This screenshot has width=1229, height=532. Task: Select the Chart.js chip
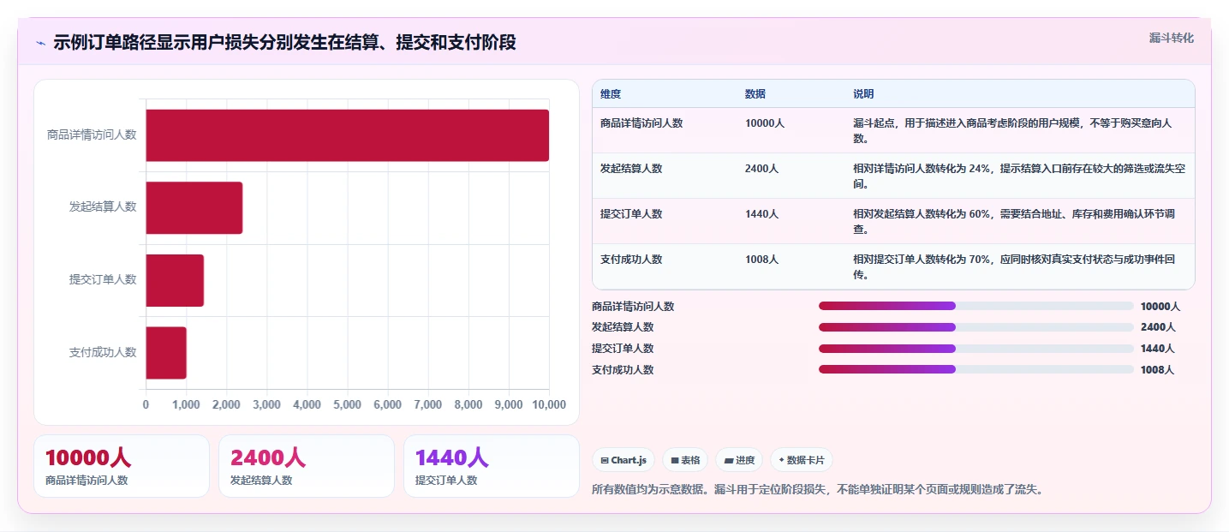click(623, 460)
